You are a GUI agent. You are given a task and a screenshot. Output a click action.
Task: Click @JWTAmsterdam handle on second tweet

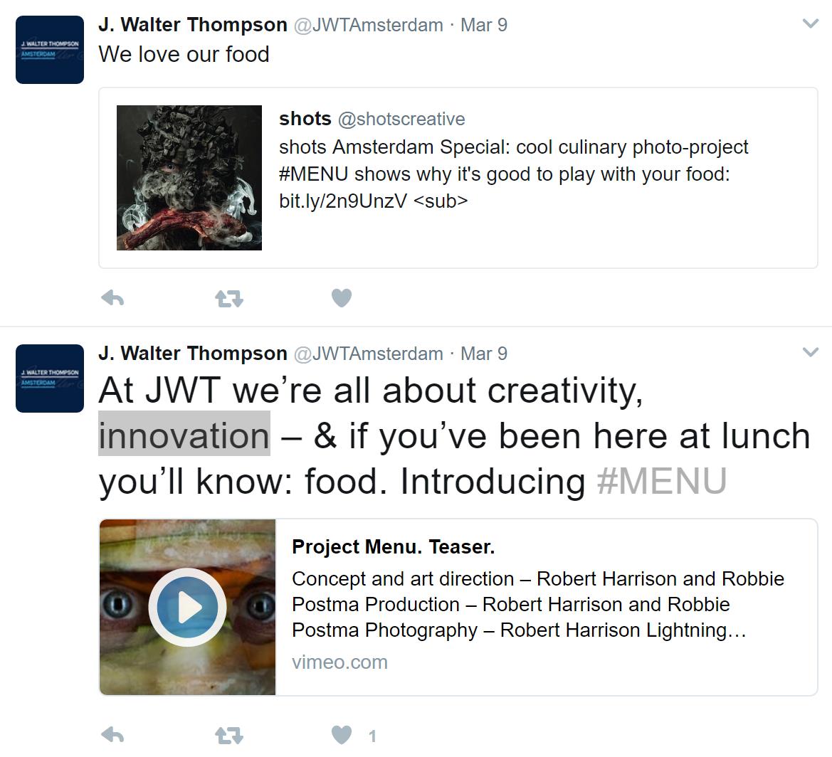coord(368,354)
